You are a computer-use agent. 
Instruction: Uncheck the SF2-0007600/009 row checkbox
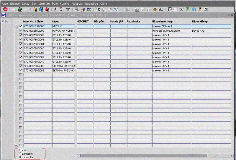coord(21,57)
